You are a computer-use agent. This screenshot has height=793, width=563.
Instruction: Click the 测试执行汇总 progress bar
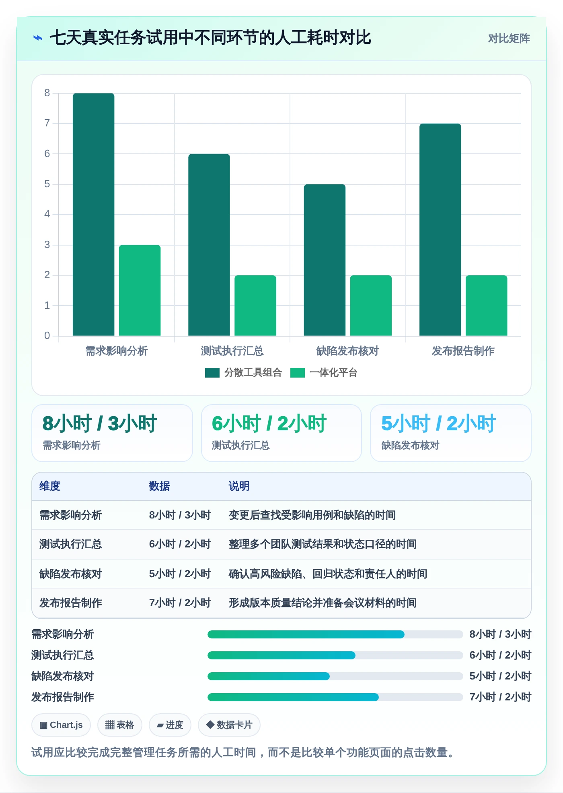pos(335,655)
